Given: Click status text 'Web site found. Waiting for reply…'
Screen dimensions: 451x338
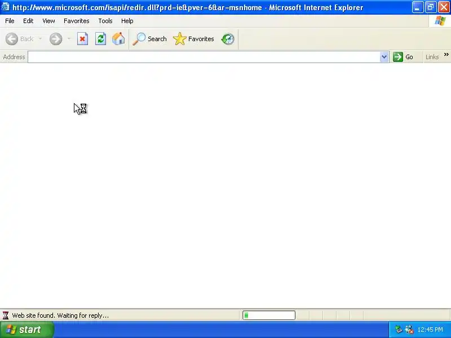Looking at the screenshot, I should click(60, 315).
